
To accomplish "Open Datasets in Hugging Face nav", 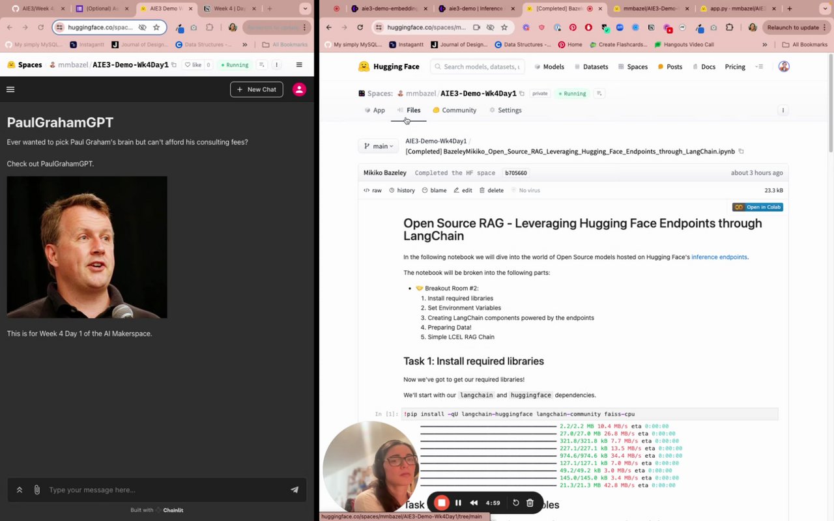I will tap(590, 66).
